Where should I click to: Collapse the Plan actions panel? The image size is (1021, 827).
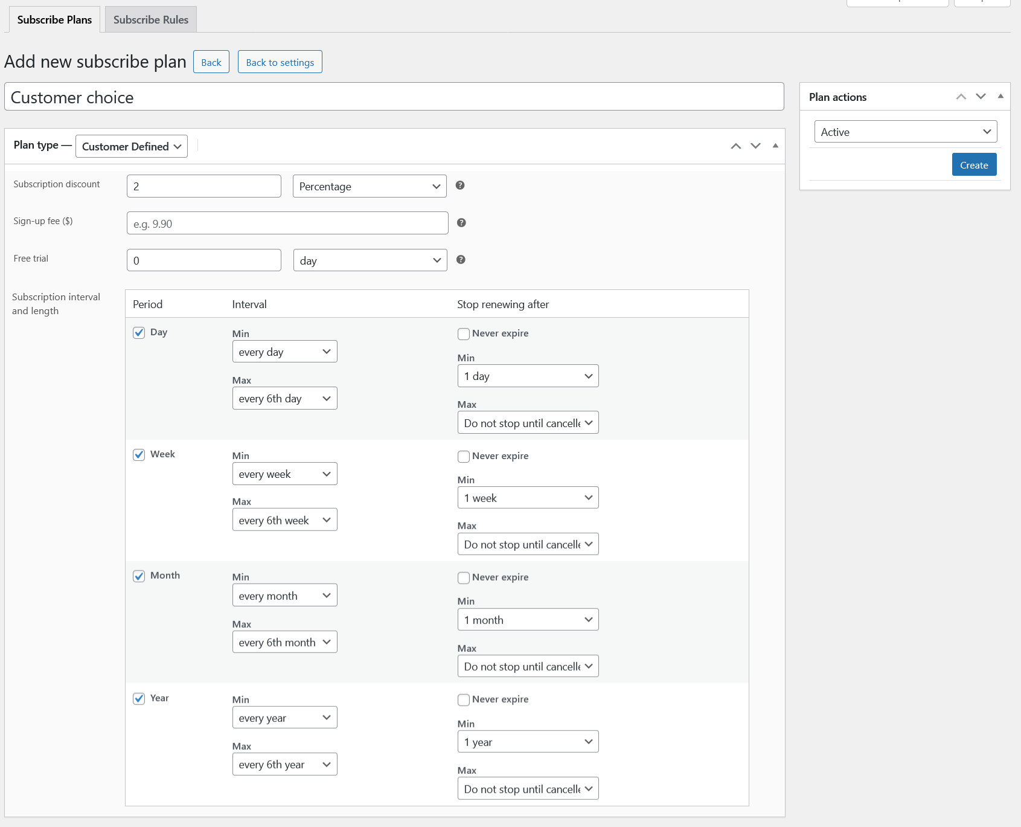click(x=1000, y=97)
